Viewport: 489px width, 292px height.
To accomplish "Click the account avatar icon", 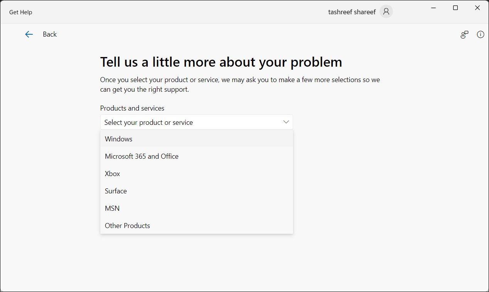I will tap(386, 12).
